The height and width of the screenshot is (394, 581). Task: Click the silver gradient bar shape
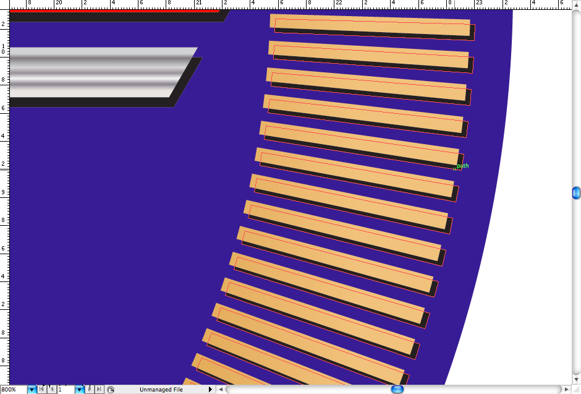(93, 72)
